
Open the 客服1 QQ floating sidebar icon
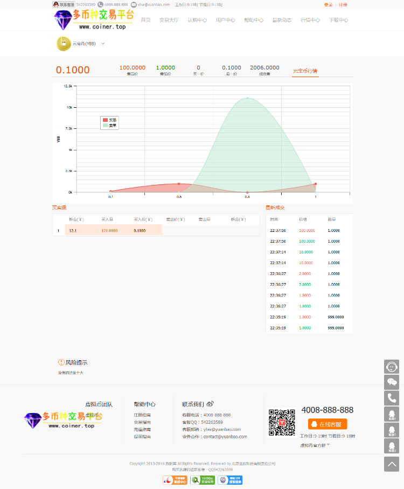coord(392,414)
